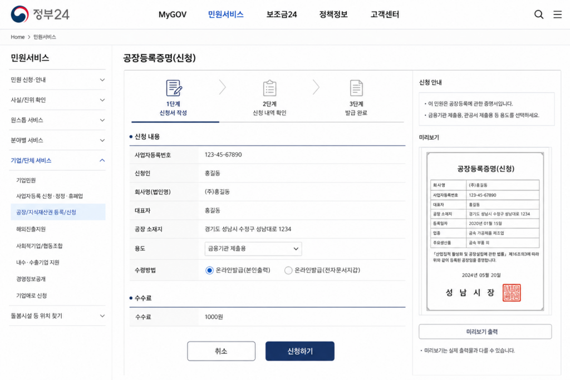Click the red official seal stamp
This screenshot has width=570, height=380.
click(x=512, y=293)
